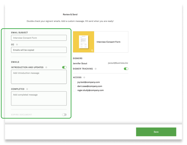Click the magnifier zoom icon on document preview
This screenshot has height=145, width=187.
tap(92, 50)
